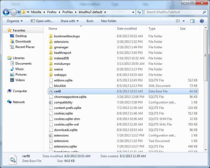
Task: Click the bookmarkbackups folder icon
Action: pyautogui.click(x=51, y=36)
